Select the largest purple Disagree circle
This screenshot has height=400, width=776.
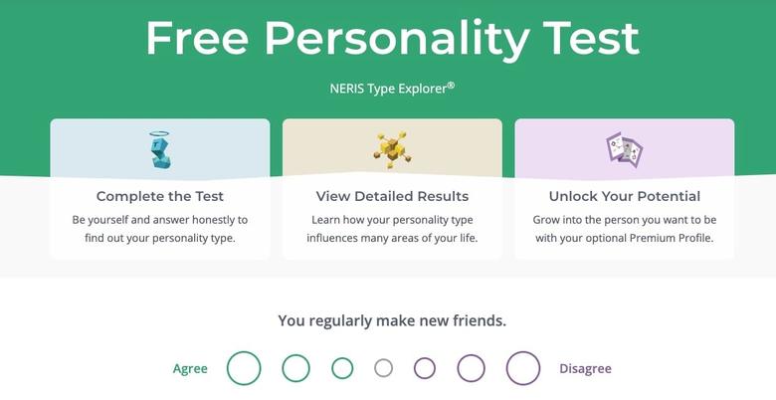[523, 368]
